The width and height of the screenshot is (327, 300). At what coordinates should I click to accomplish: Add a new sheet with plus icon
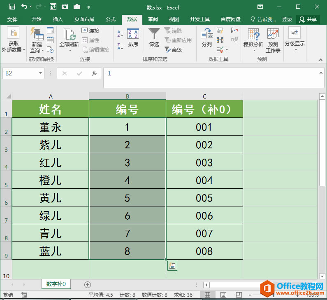tap(88, 284)
